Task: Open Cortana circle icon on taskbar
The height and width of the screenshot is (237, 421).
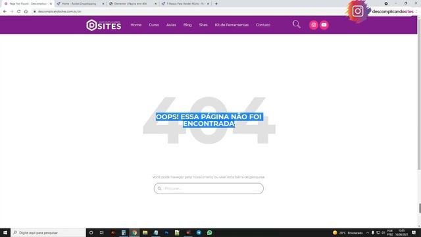Action: click(91, 232)
